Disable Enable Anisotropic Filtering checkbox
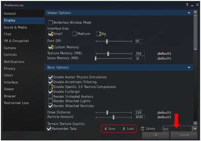 [50, 82]
